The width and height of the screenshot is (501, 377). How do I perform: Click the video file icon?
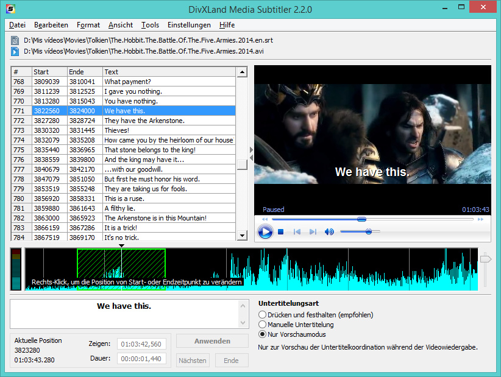pyautogui.click(x=15, y=51)
